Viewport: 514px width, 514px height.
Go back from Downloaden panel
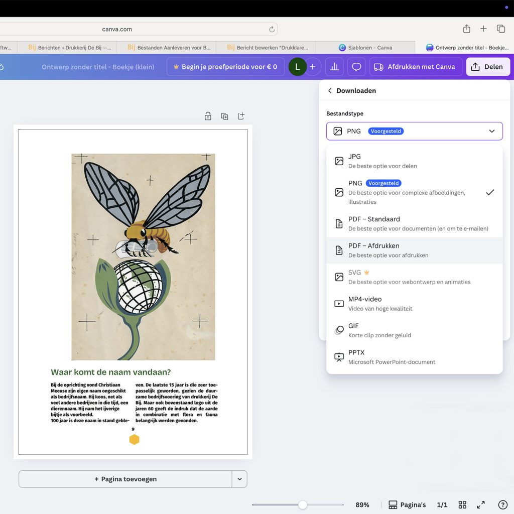[330, 91]
